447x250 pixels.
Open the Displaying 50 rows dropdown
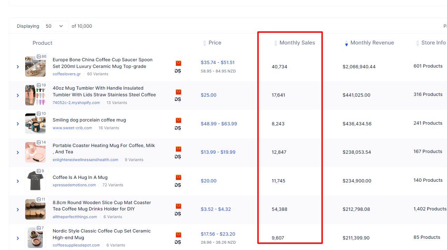[x=55, y=26]
